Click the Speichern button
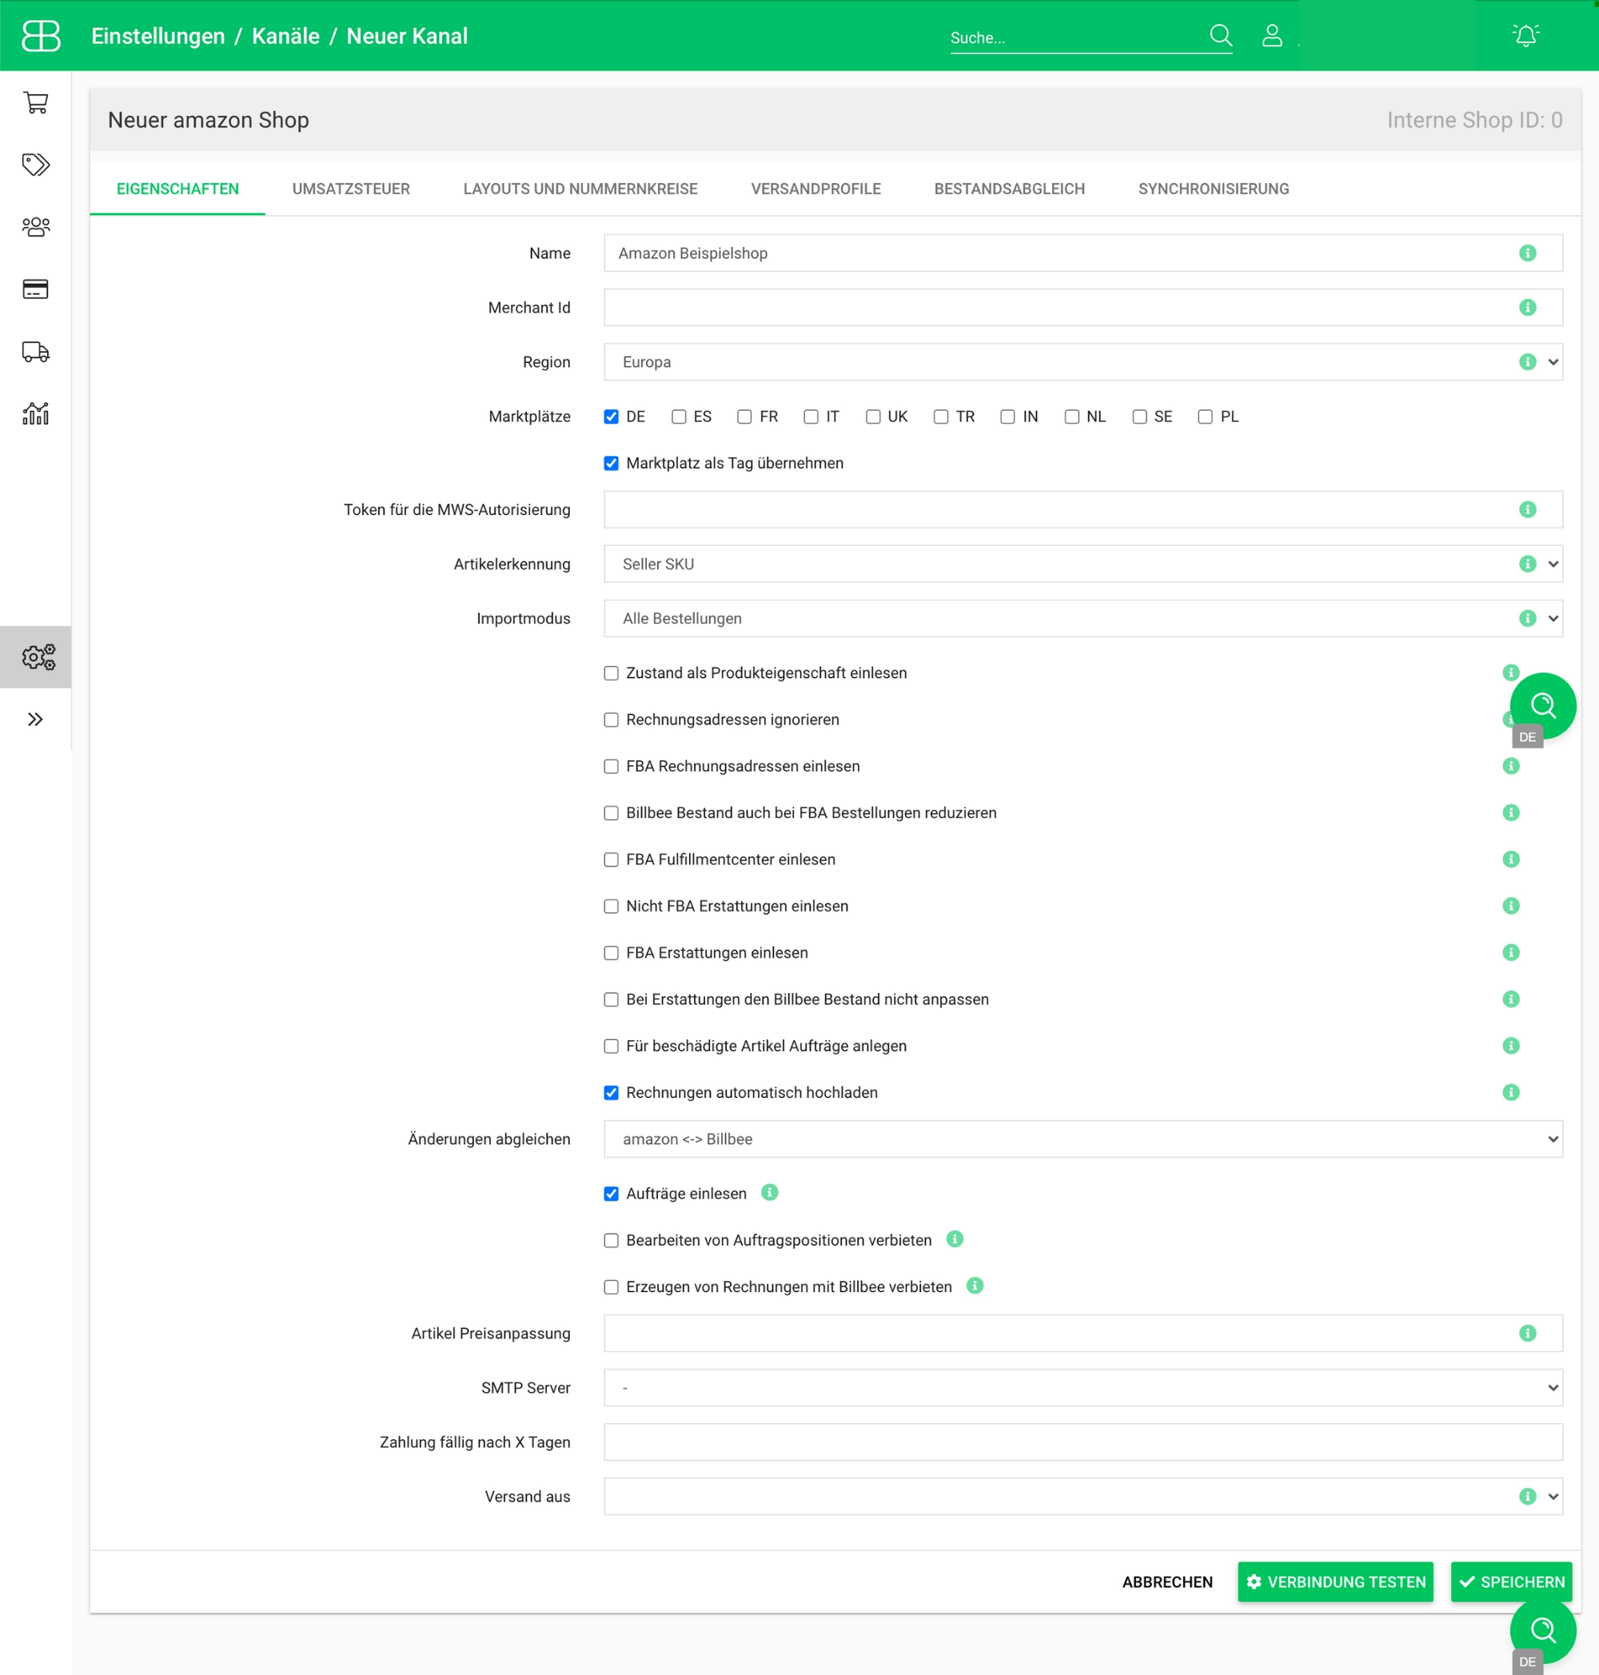 tap(1511, 1583)
